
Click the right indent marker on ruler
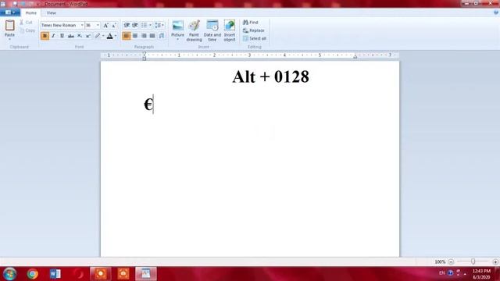pos(355,57)
